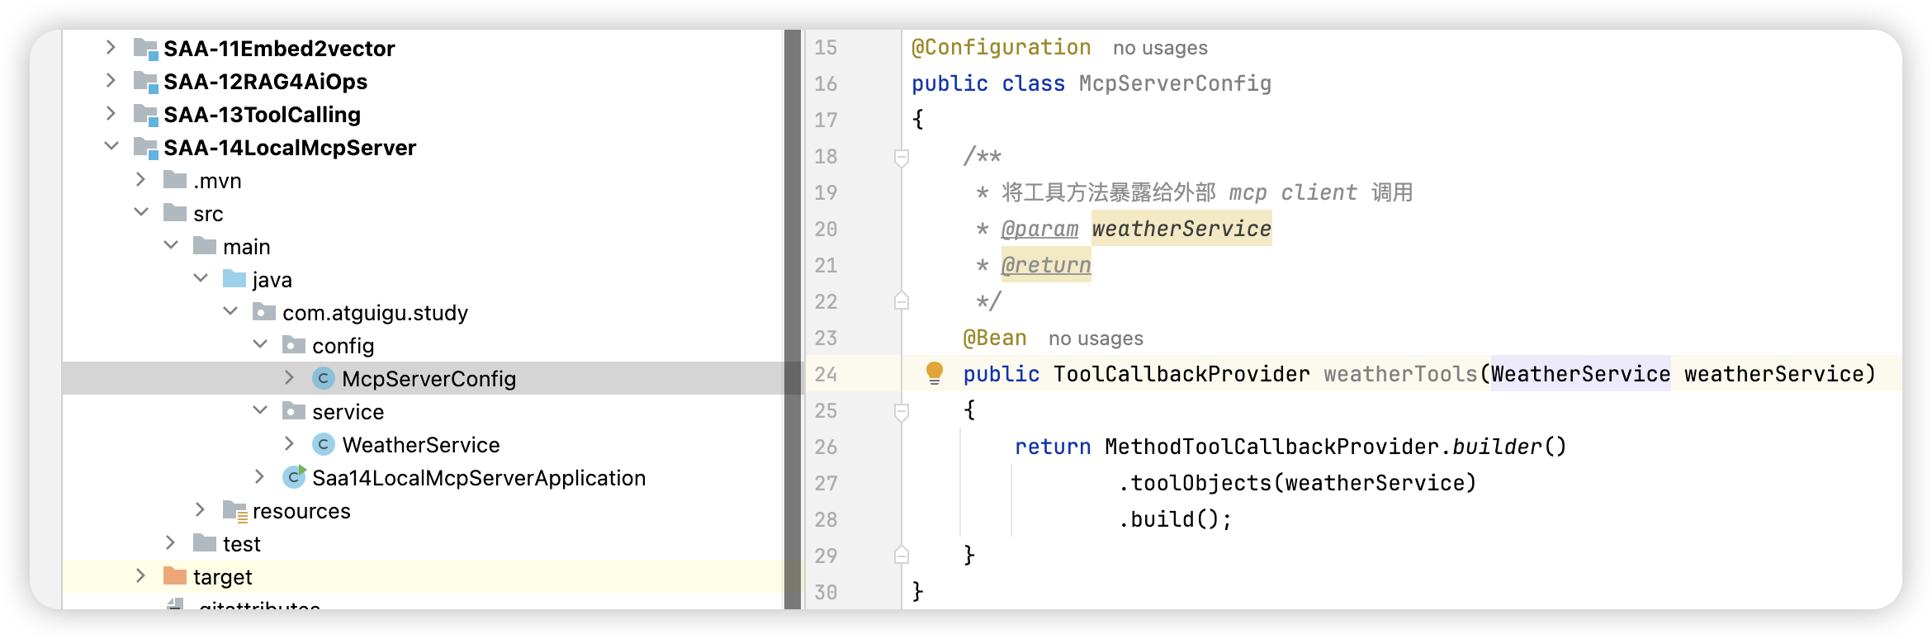Click the java source folder icon

click(234, 279)
